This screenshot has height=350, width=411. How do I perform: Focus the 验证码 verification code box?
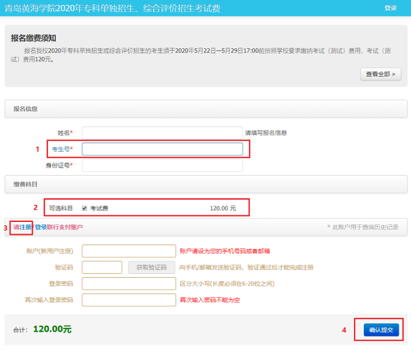101,267
